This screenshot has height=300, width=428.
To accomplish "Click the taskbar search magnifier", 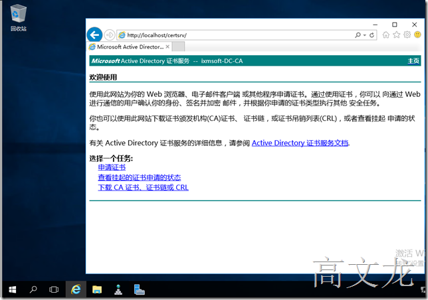I will point(33,289).
